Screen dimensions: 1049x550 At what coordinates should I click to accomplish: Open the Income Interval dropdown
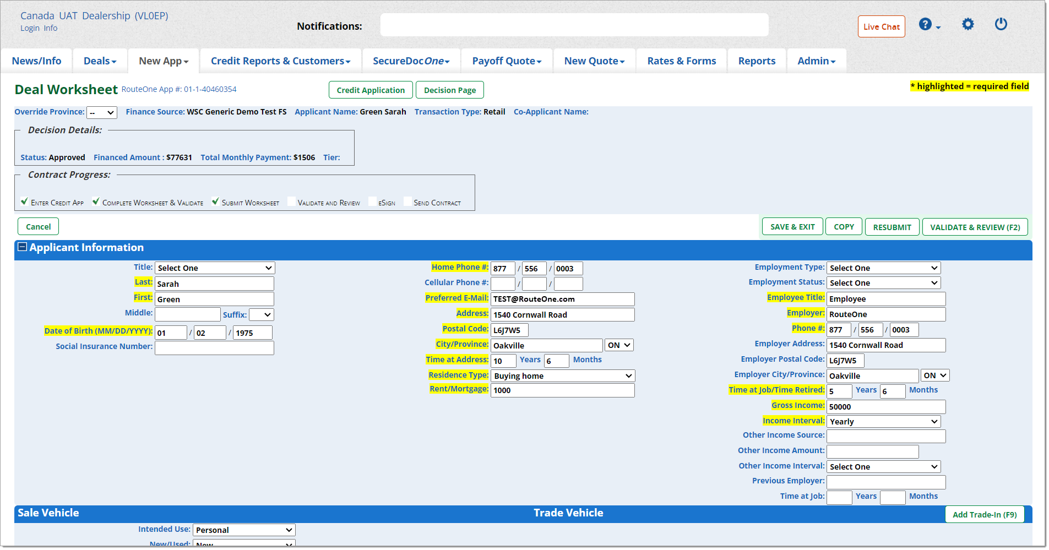(x=883, y=422)
